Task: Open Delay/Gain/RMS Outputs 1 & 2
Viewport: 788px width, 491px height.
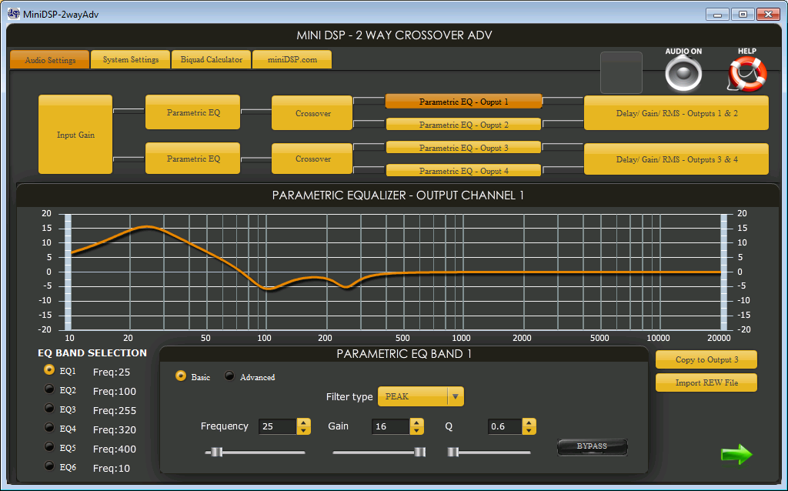Action: coord(676,113)
